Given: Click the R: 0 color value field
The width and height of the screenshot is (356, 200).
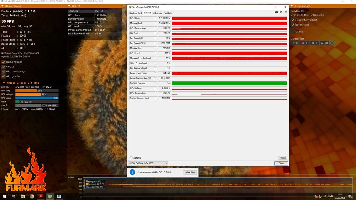Looking at the screenshot, I should (295, 43).
